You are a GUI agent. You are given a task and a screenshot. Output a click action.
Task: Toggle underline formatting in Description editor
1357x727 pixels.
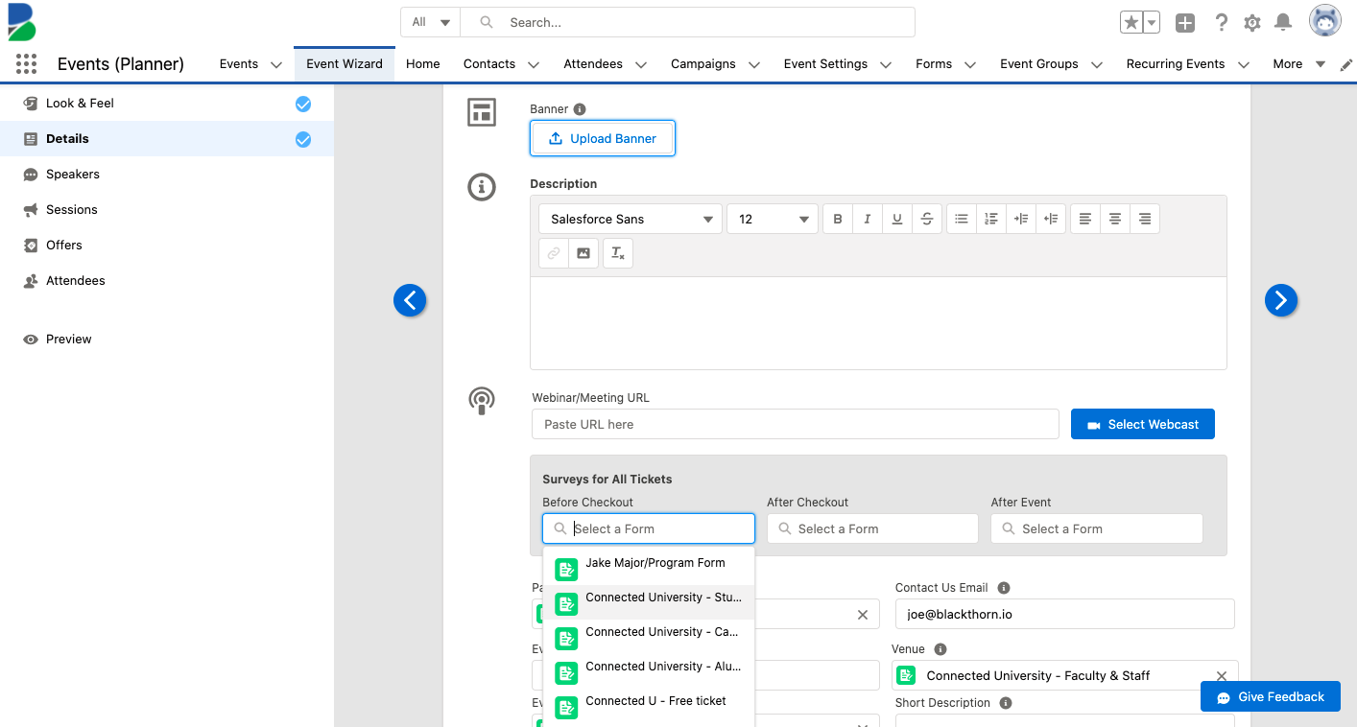click(x=897, y=219)
